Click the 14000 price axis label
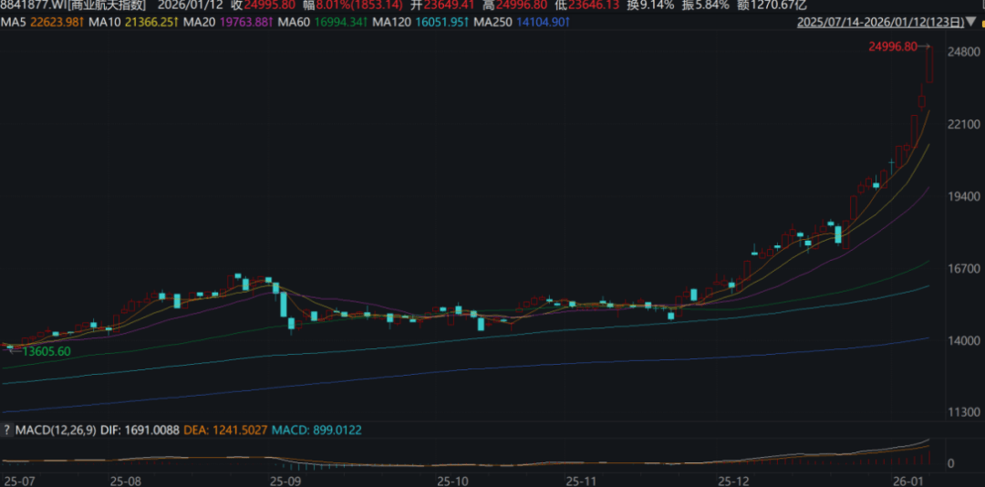This screenshot has width=985, height=487. point(962,341)
